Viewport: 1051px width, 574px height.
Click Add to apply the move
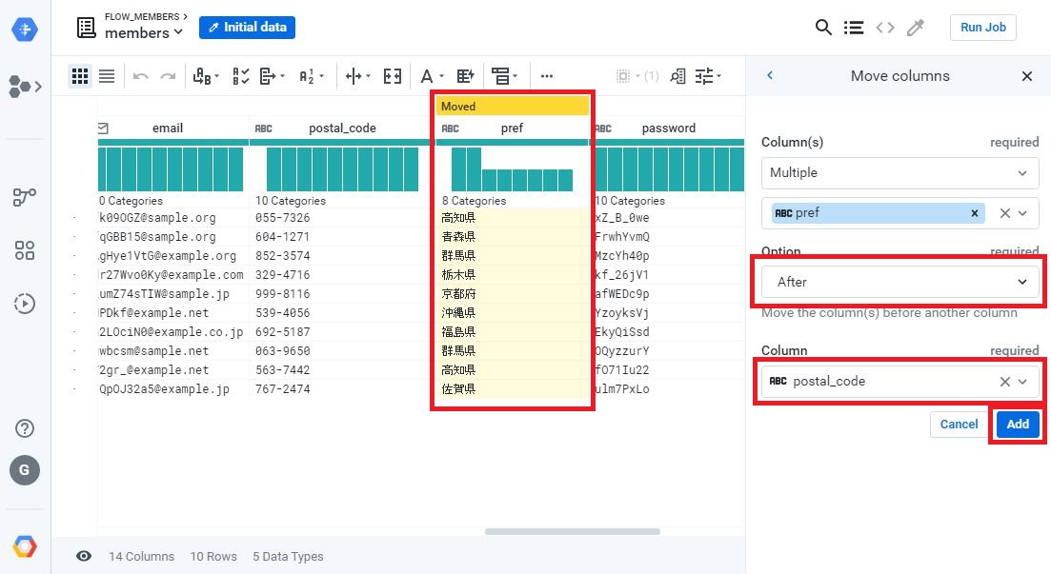point(1018,425)
